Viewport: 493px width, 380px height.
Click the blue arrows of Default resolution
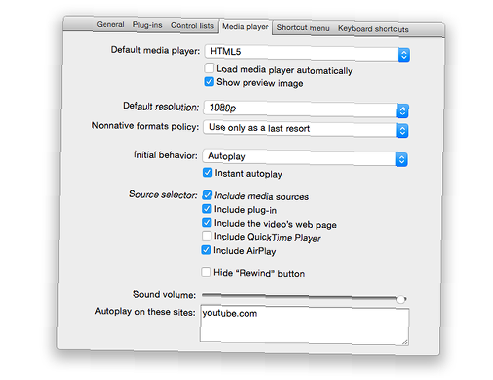click(x=402, y=111)
